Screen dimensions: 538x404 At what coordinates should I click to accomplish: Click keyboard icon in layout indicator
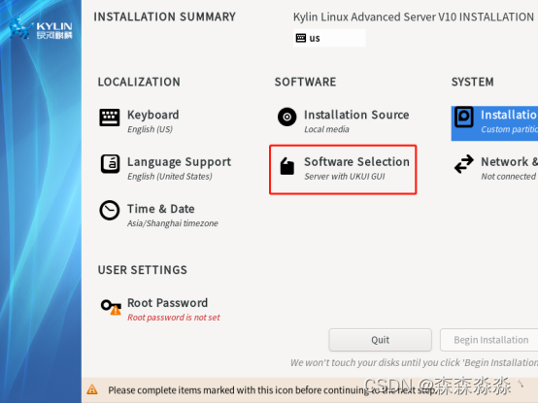[x=301, y=38]
